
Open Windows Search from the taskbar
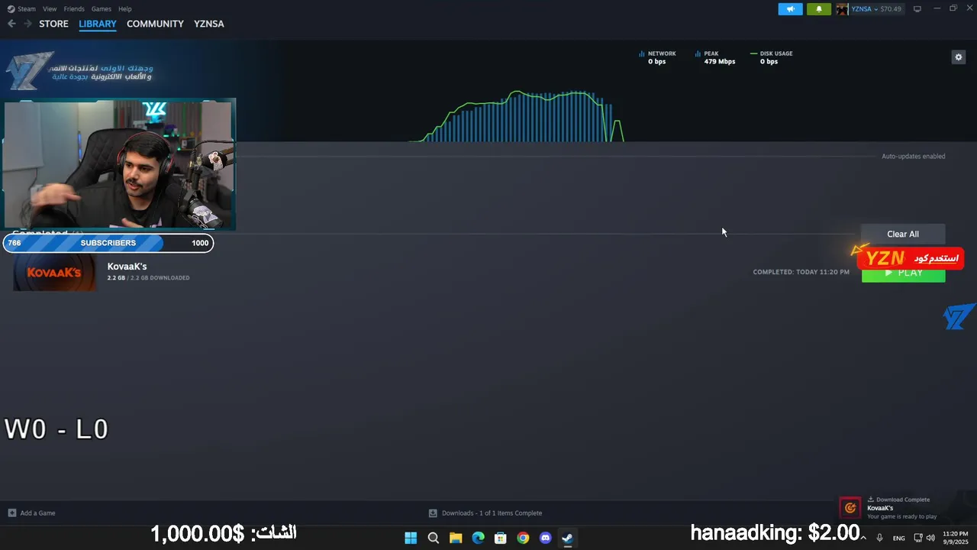[x=434, y=538]
